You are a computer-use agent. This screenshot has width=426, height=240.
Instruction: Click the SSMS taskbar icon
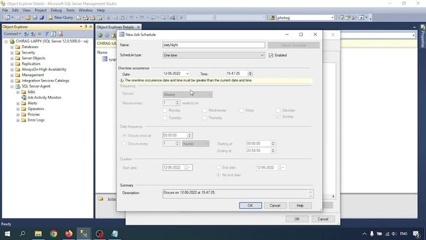(85, 234)
